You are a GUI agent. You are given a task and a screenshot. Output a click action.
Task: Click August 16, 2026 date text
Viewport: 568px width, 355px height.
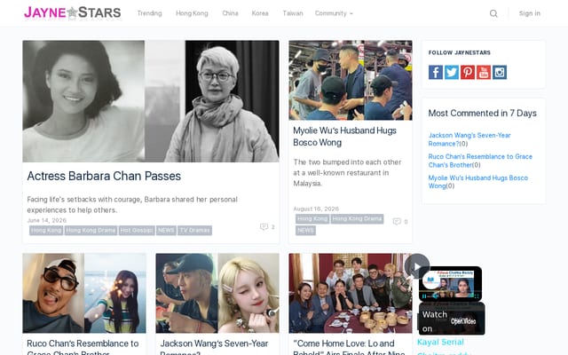point(316,209)
